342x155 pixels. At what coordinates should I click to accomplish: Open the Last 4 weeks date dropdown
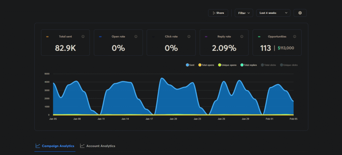[273, 13]
